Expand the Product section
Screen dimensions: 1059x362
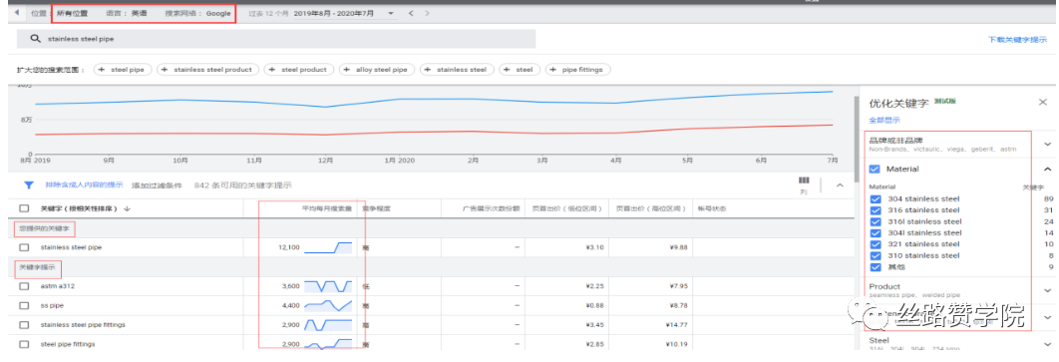(x=1047, y=290)
